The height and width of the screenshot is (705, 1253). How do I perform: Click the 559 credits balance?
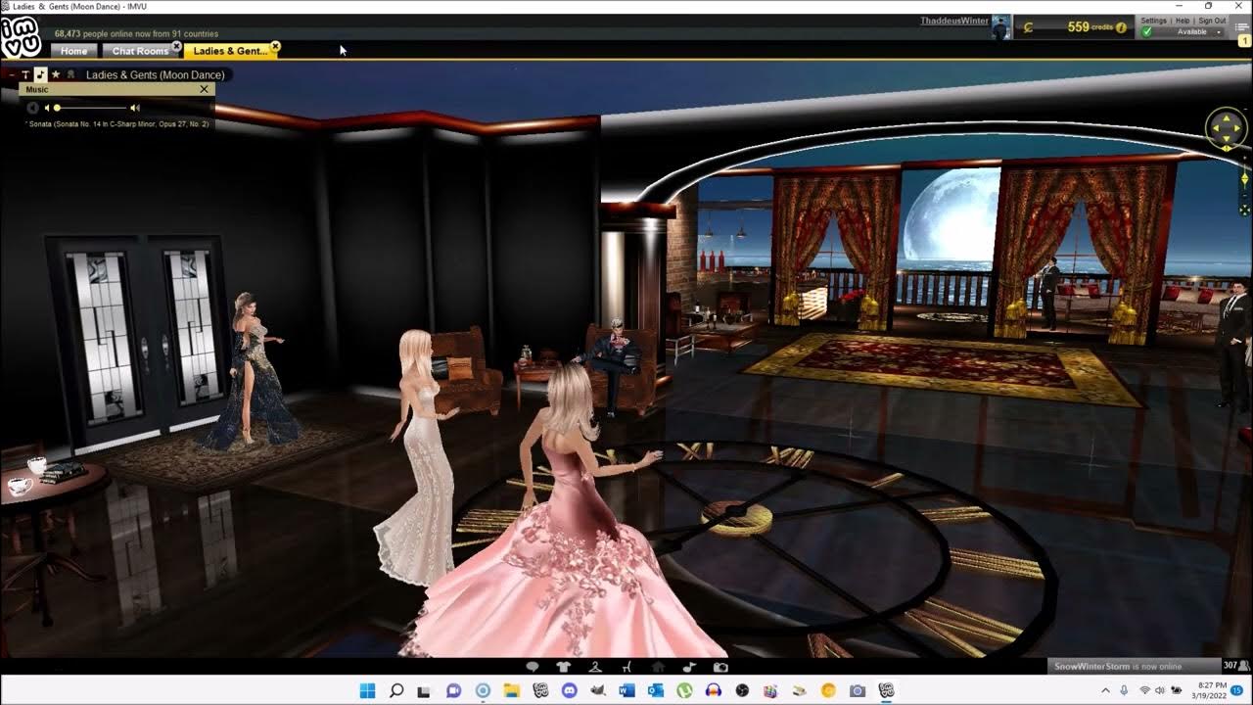pos(1090,27)
